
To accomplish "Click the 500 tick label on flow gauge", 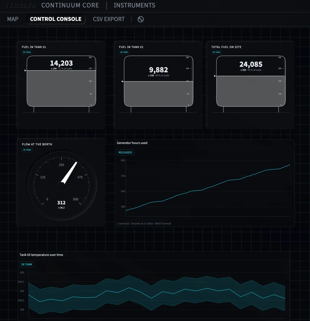I will coord(75,199).
